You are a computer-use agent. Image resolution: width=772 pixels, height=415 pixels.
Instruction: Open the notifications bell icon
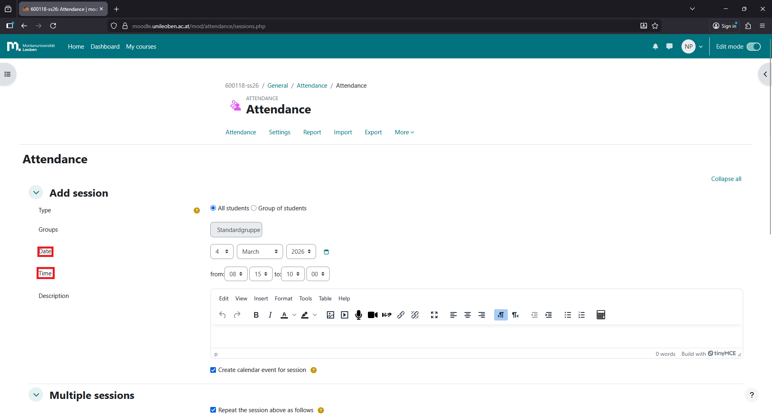click(655, 47)
